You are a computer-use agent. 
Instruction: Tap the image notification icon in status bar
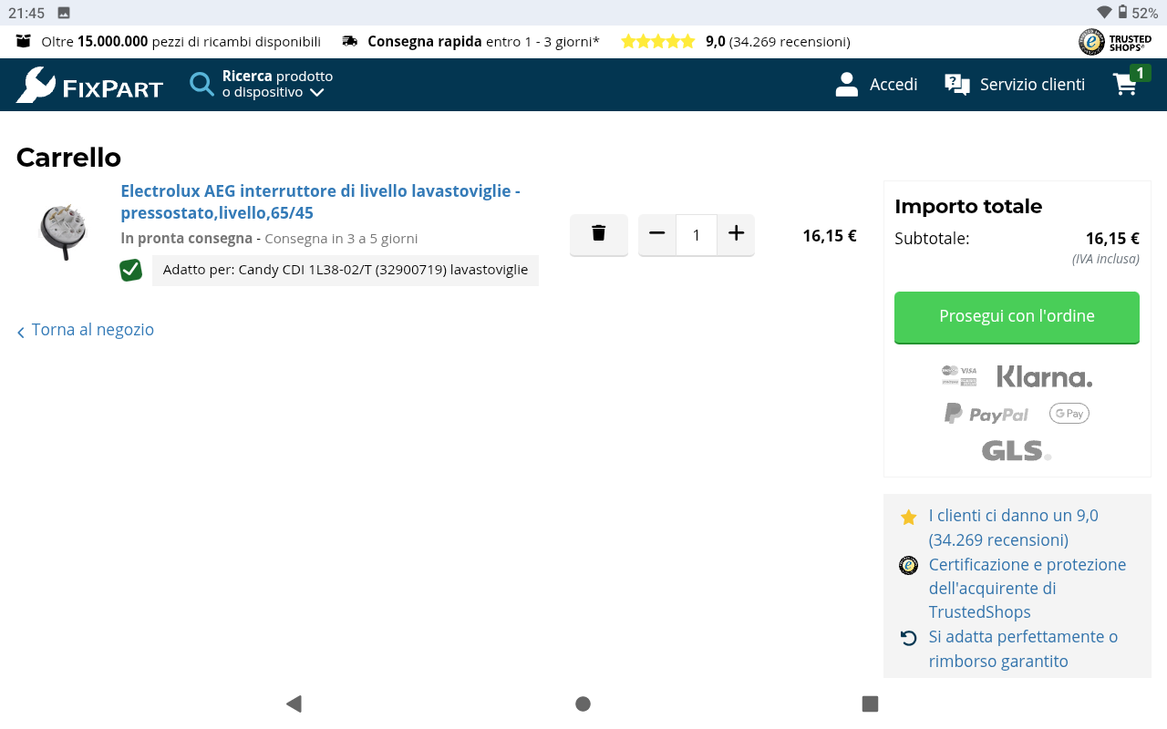(x=64, y=13)
